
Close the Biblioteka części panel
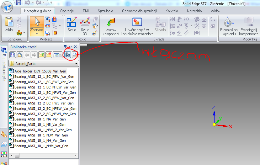(x=75, y=47)
